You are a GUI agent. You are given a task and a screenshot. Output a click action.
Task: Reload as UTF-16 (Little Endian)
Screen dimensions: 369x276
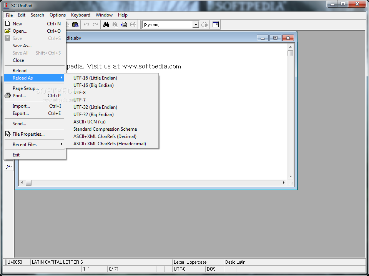(111, 78)
